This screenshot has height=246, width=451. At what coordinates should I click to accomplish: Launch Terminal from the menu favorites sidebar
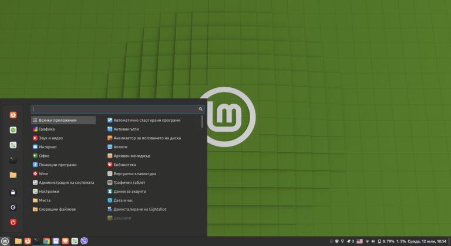coord(13,160)
